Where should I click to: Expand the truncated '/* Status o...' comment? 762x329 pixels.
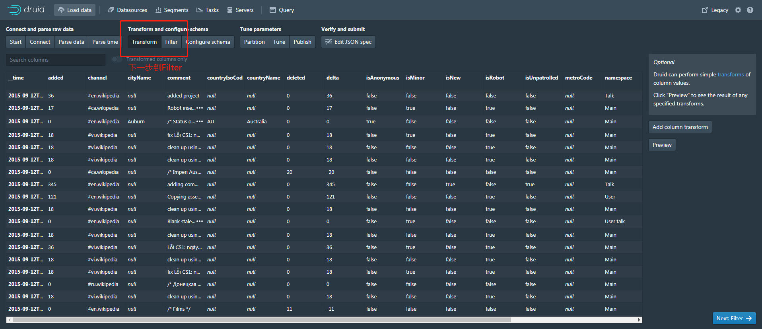[200, 122]
